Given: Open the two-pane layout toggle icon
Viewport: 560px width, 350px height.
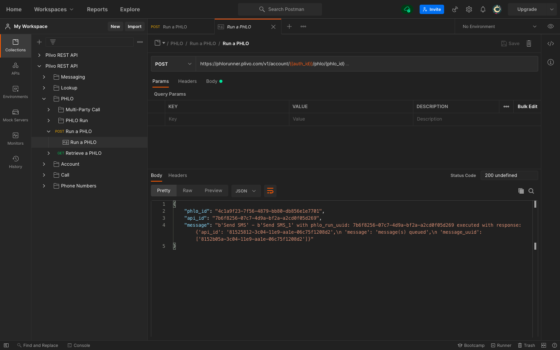Looking at the screenshot, I should click(544, 345).
